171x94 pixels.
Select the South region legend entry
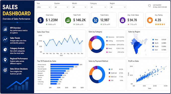(x=159, y=46)
